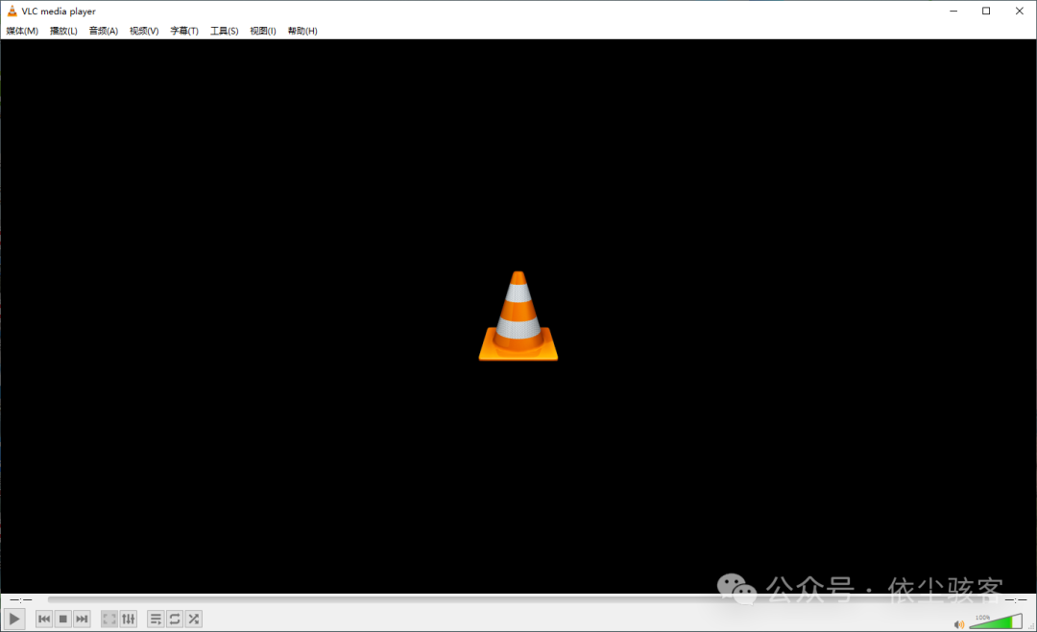Expand the 字幕(T) menu
The height and width of the screenshot is (632, 1037).
tap(184, 31)
